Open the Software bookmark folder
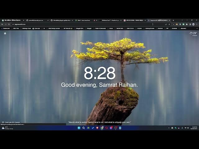This screenshot has width=199, height=149. 174,28
